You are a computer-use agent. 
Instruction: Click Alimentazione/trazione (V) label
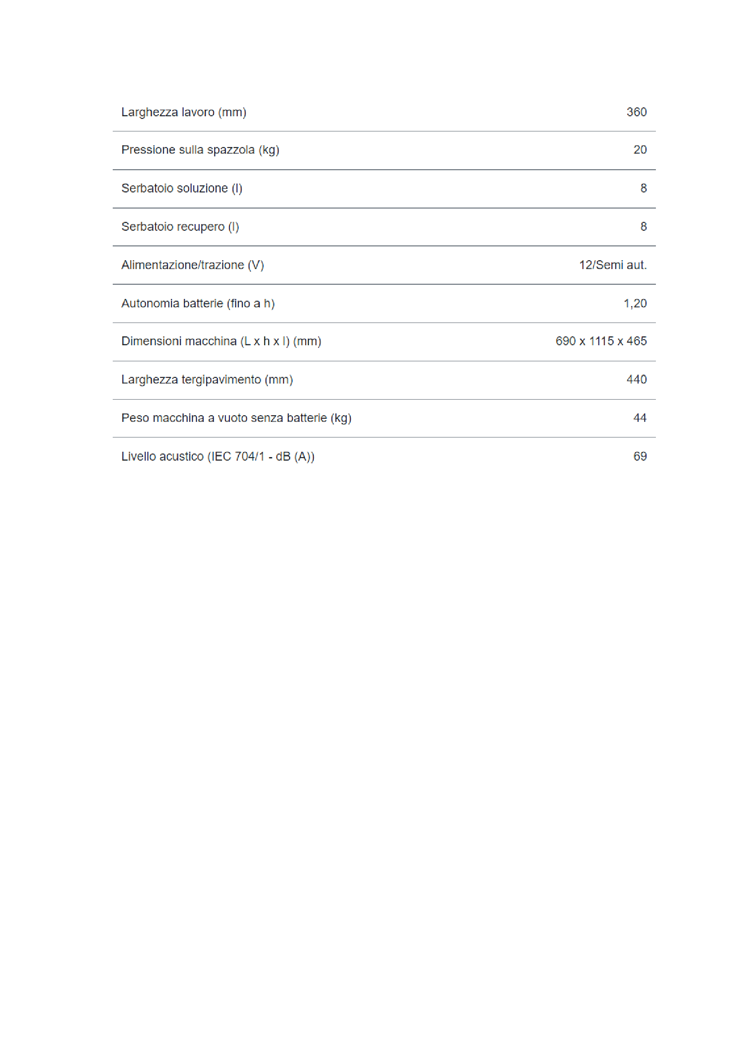(x=192, y=265)
